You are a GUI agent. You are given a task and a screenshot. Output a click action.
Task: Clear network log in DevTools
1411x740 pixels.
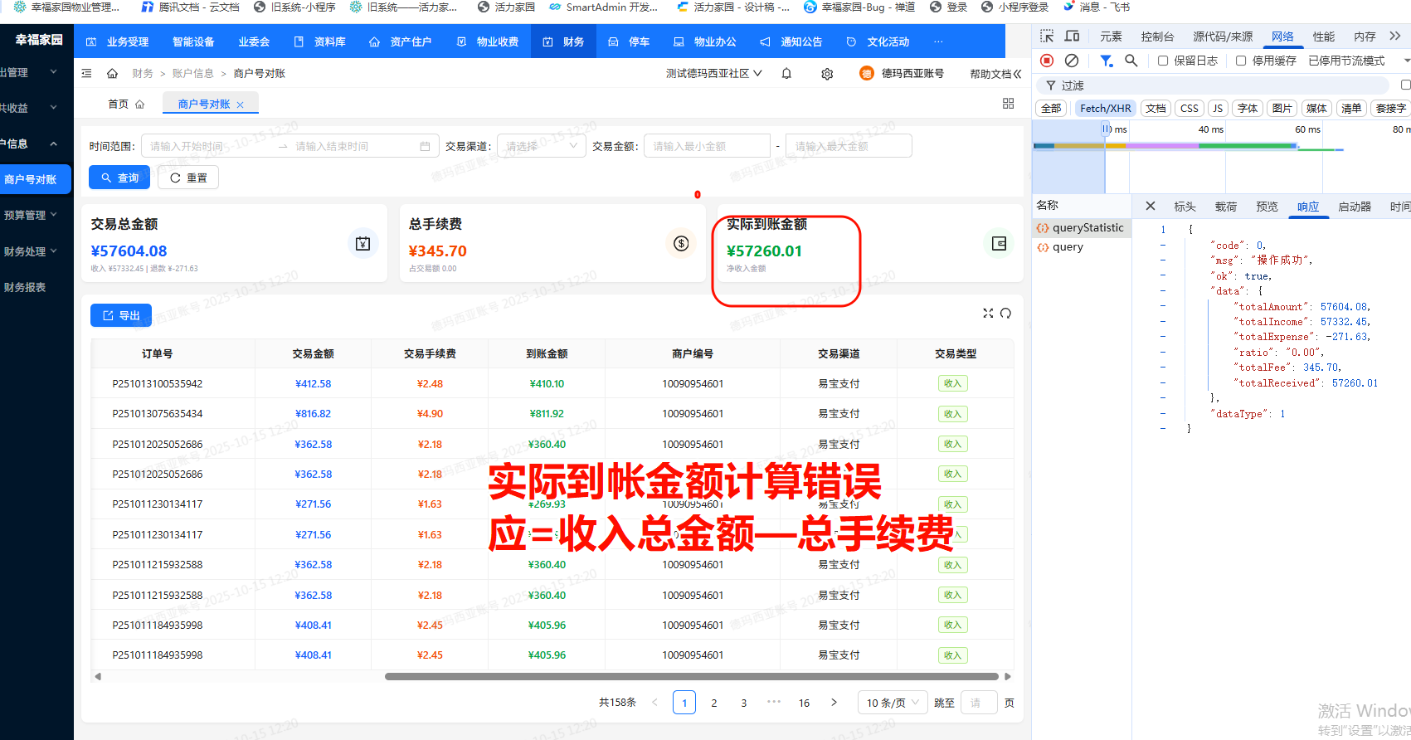click(x=1072, y=61)
